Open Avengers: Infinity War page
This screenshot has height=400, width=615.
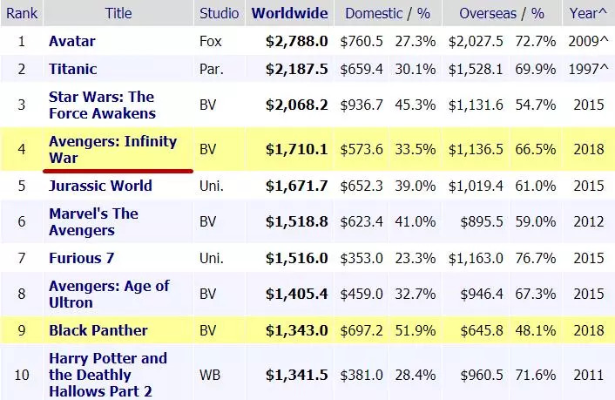click(x=112, y=149)
